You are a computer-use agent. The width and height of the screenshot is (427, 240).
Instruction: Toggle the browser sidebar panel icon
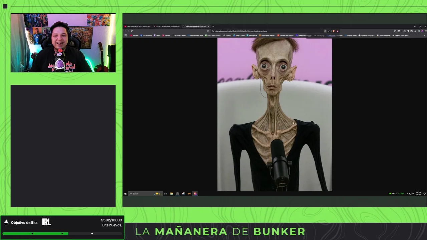click(x=408, y=31)
